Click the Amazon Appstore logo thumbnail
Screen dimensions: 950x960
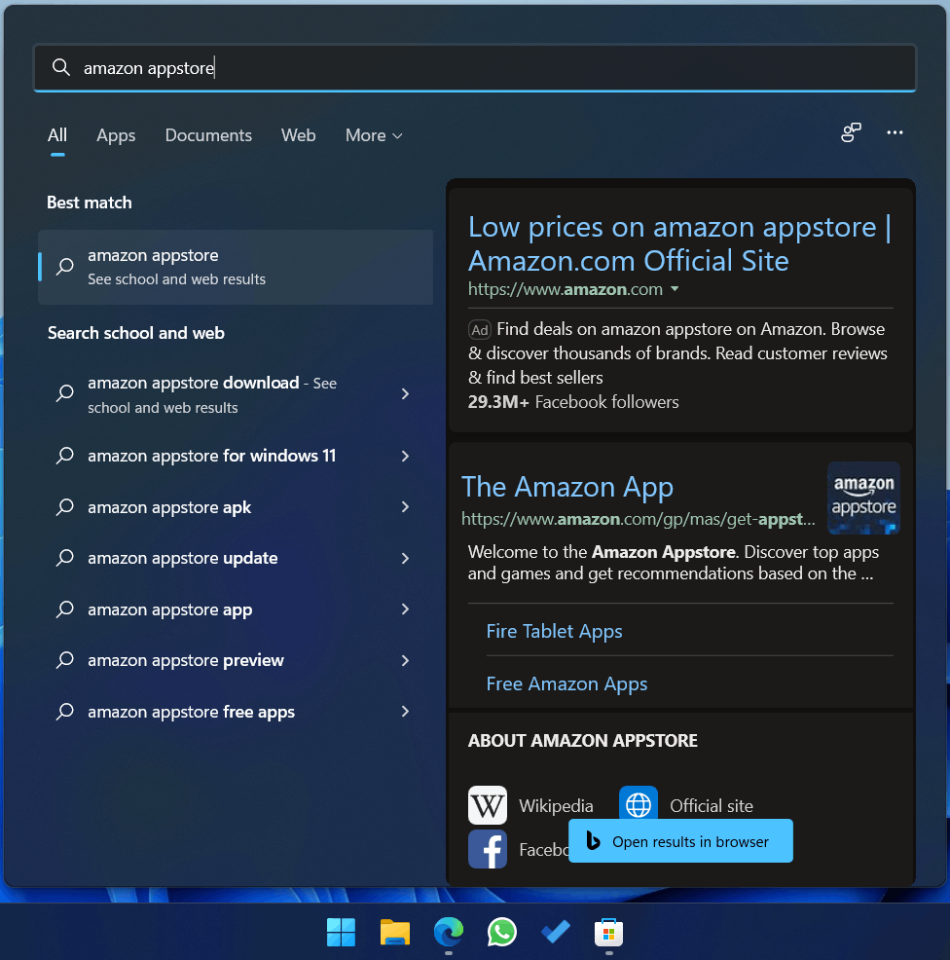click(x=863, y=498)
